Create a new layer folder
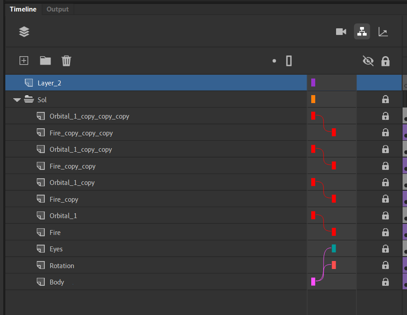This screenshot has height=315, width=407. click(x=45, y=61)
